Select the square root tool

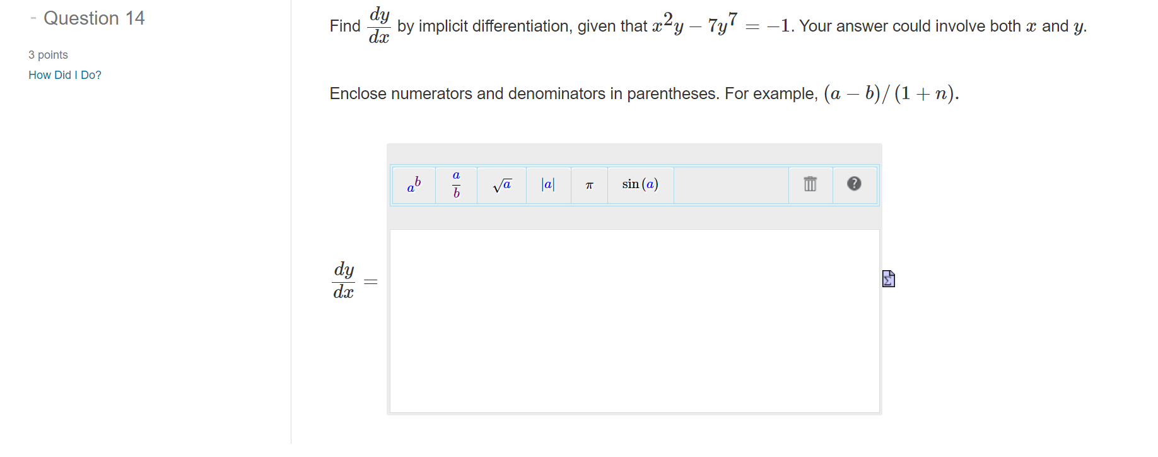coord(501,184)
